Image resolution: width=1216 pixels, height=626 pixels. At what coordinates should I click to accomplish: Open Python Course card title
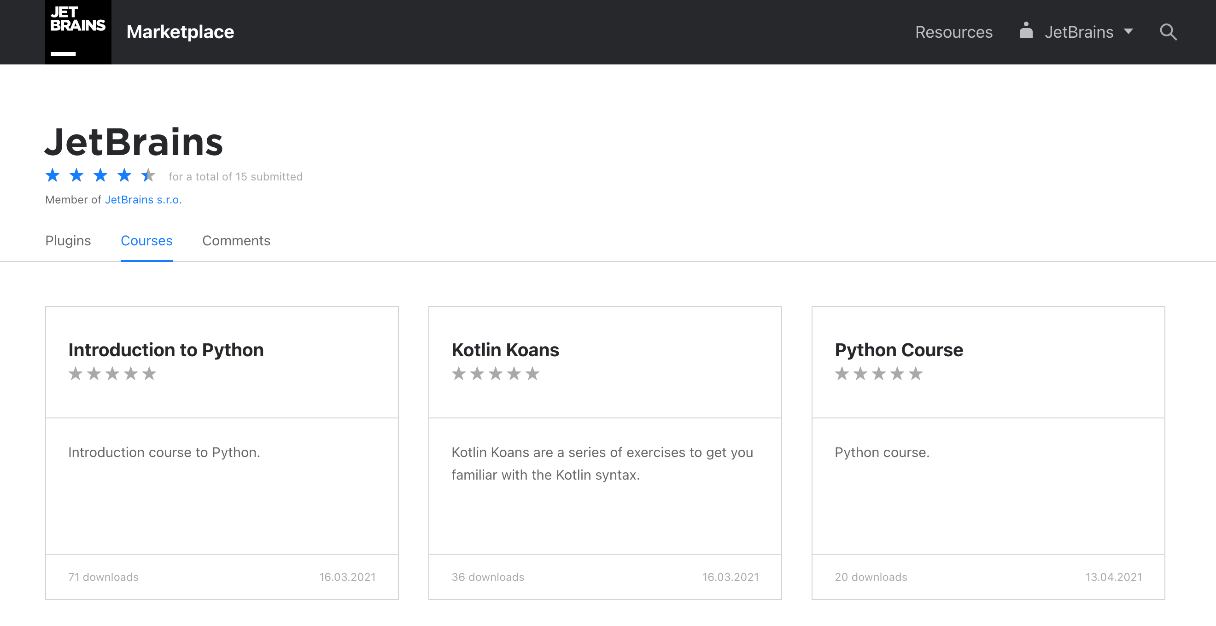pyautogui.click(x=898, y=350)
